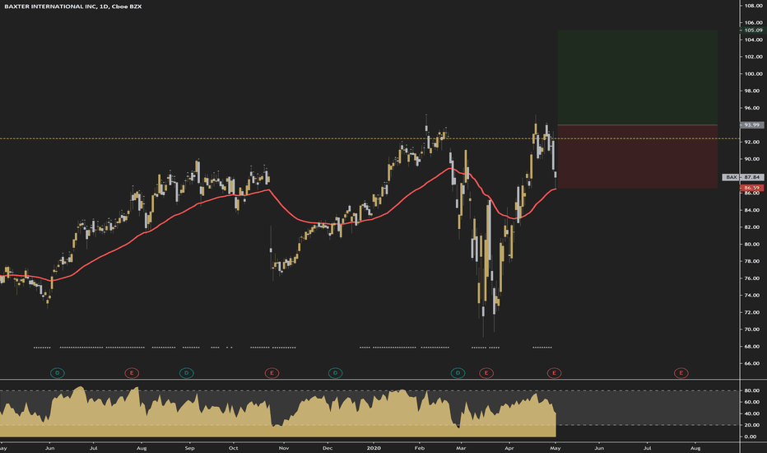767x453 pixels.
Task: Open the earnings marker just before Nov
Action: click(x=272, y=373)
